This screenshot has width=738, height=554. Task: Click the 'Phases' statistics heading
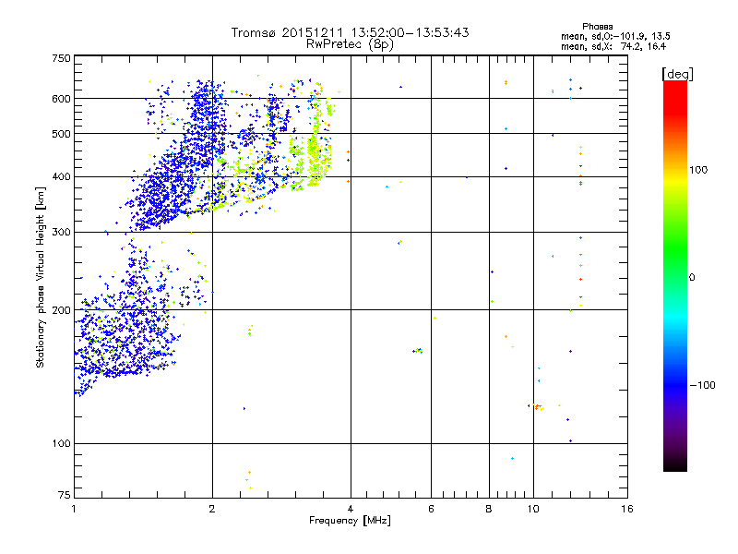click(x=597, y=27)
